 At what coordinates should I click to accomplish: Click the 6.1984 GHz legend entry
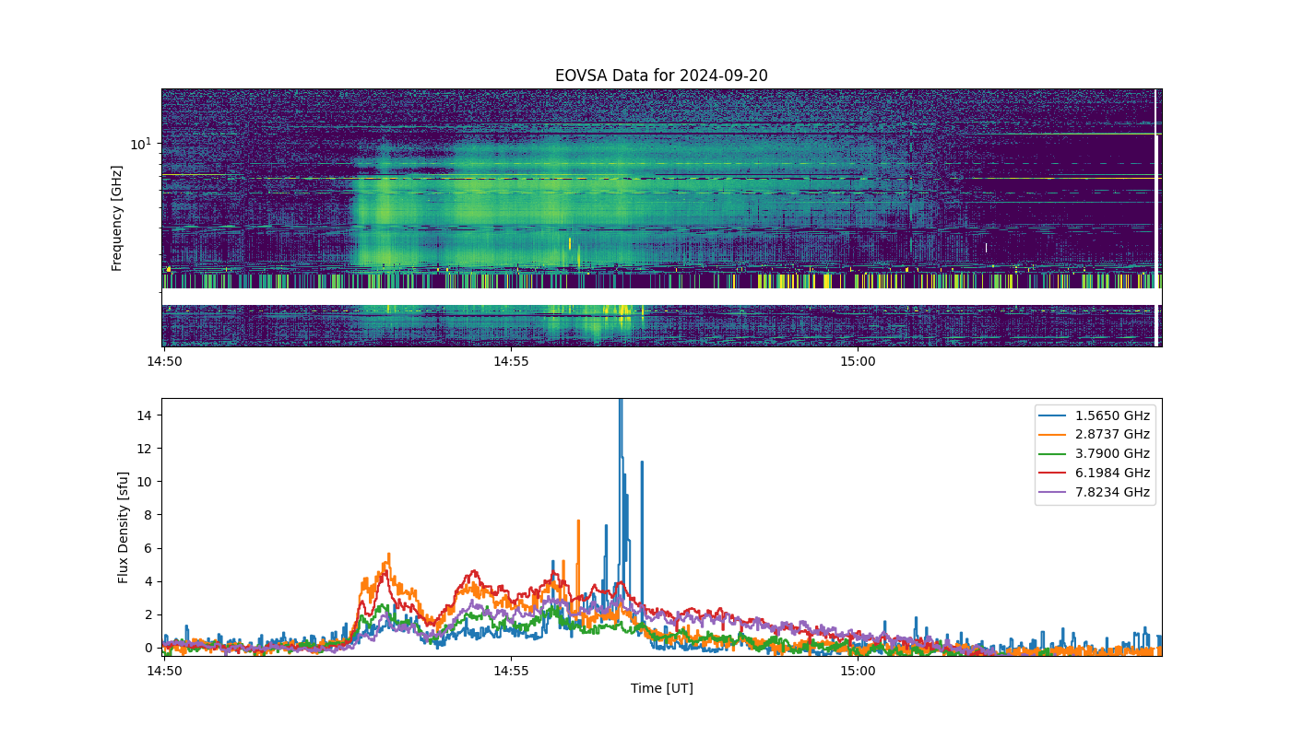tap(1096, 474)
